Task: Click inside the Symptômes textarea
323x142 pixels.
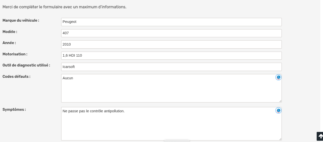Action: click(x=171, y=124)
